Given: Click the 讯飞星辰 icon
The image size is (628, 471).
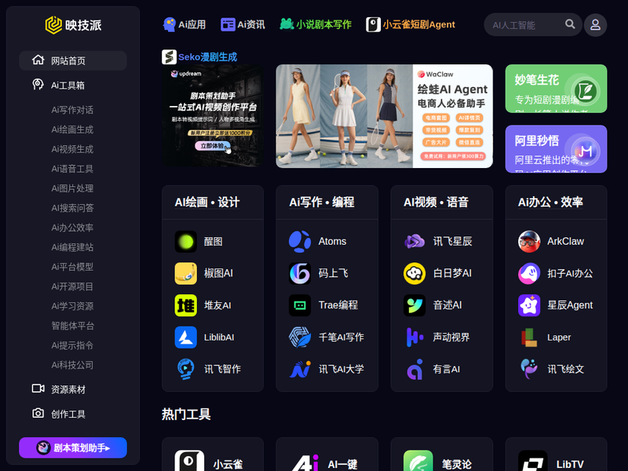Looking at the screenshot, I should 414,242.
